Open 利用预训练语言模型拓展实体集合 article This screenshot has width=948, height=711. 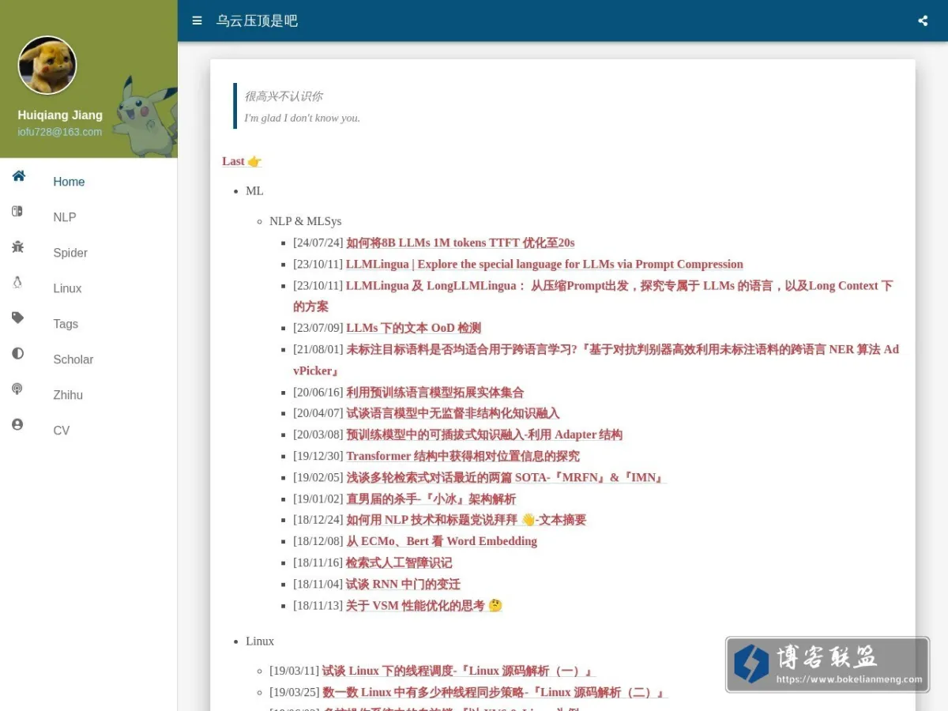pyautogui.click(x=435, y=392)
